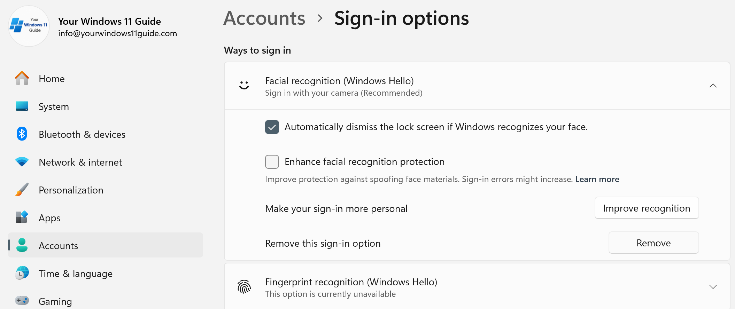Open the Home settings page

point(52,79)
